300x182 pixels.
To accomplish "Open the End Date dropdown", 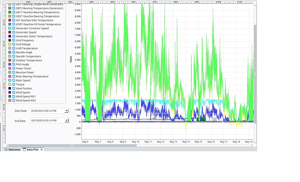I will click(67, 120).
